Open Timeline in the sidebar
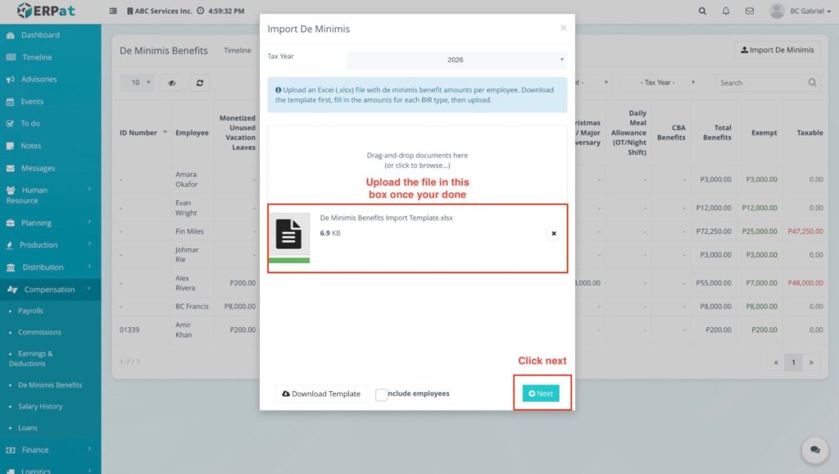 (x=37, y=57)
